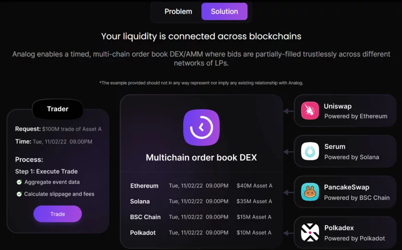Toggle the Aggregate event data checkmark
Viewport: 402px width, 250px height.
[19, 182]
